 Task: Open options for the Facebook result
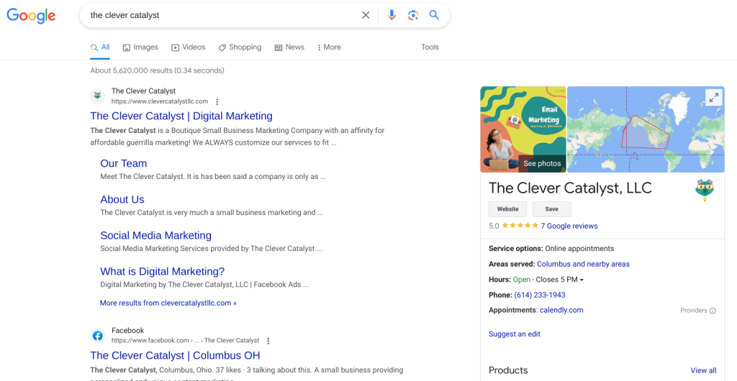click(268, 341)
